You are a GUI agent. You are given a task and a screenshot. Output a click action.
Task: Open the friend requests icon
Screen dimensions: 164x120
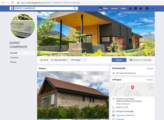tap(130, 8)
